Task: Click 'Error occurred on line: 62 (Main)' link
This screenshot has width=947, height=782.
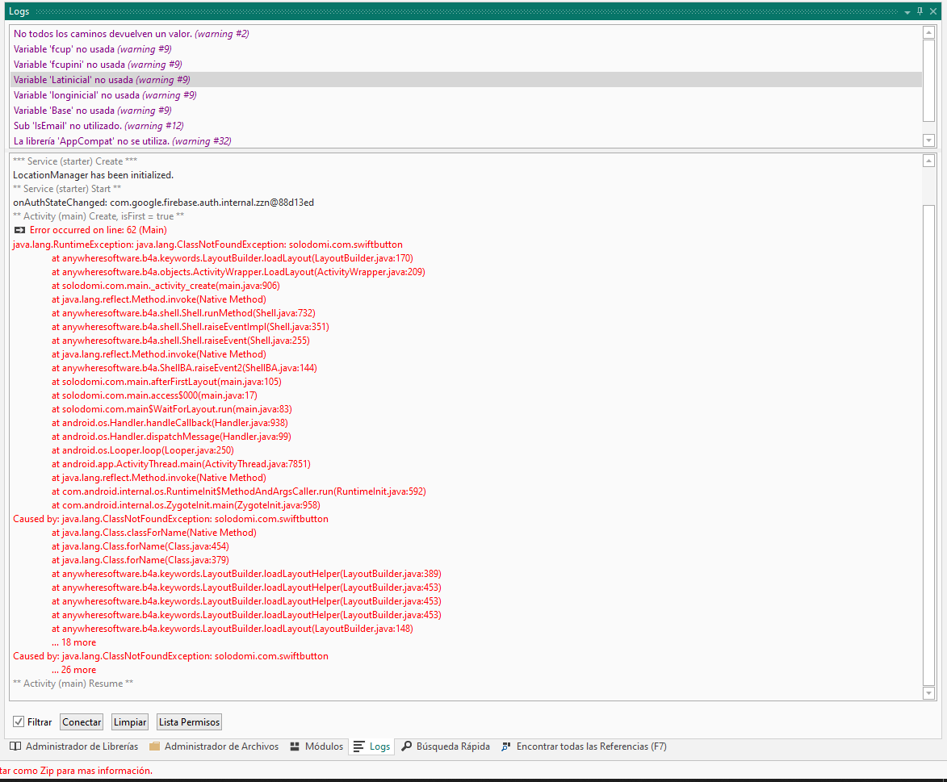Action: tap(98, 230)
